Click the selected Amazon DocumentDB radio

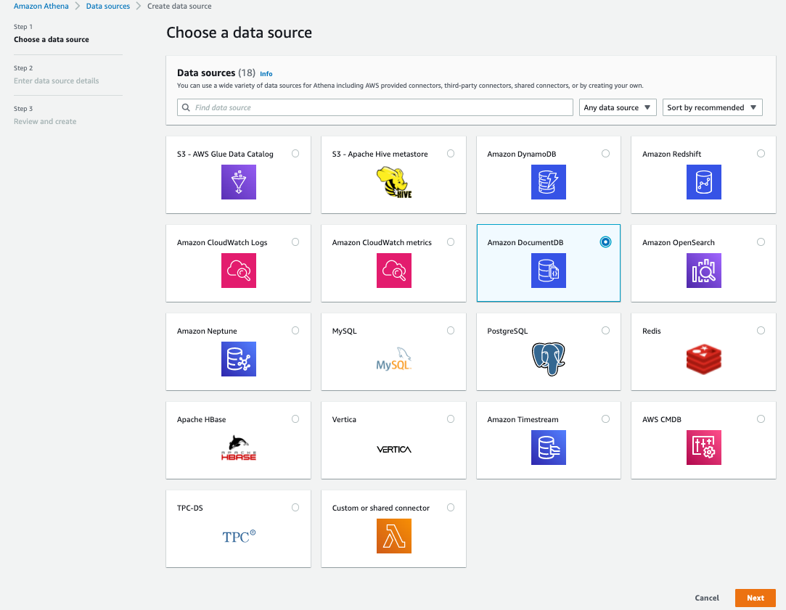[605, 242]
